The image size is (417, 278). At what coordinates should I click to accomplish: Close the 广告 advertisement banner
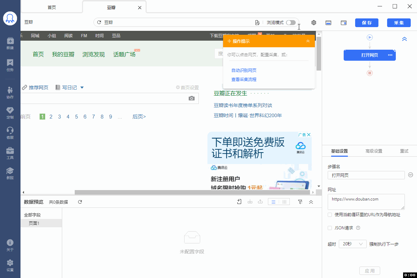click(309, 134)
